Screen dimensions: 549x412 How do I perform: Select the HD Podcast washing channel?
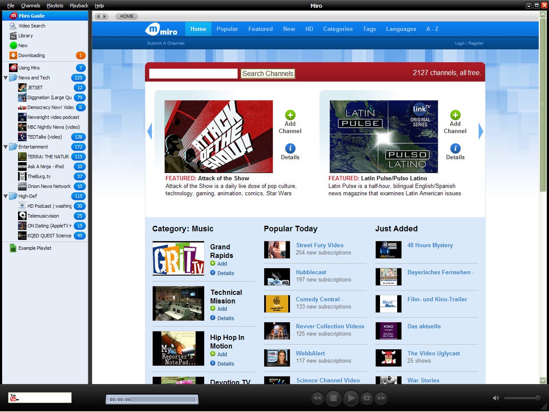pos(45,206)
